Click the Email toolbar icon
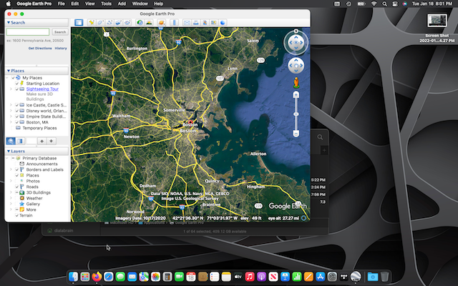 pos(186,23)
